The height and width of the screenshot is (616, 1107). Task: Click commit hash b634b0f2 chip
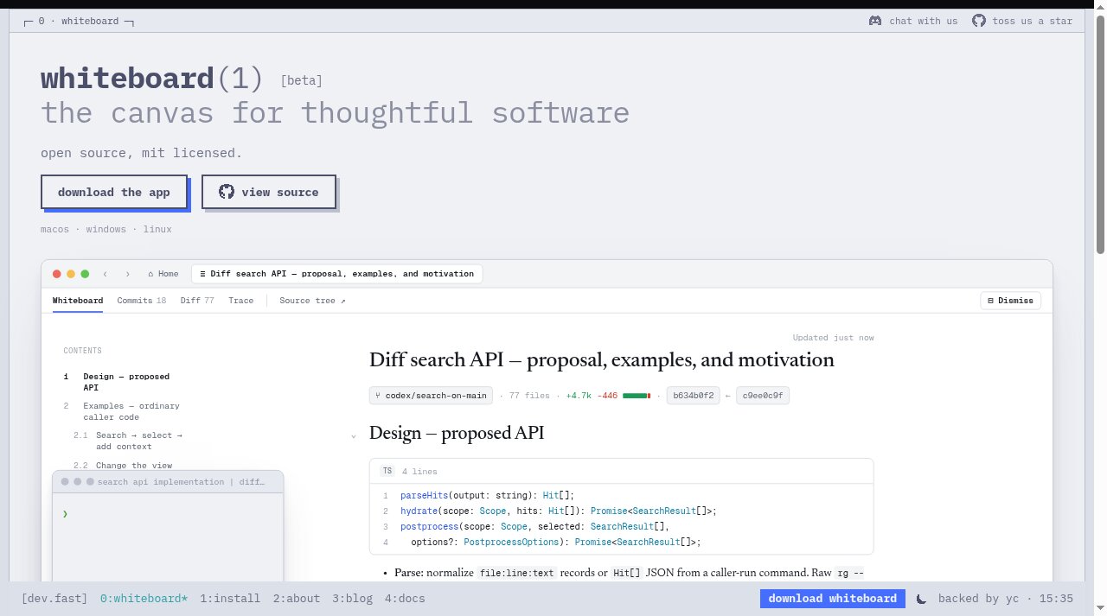point(693,396)
